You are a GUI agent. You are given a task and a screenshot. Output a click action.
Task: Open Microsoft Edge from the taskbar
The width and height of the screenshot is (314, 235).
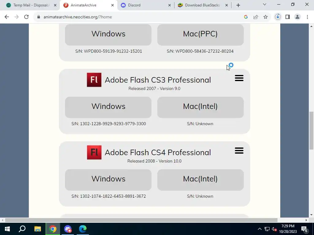click(82, 229)
